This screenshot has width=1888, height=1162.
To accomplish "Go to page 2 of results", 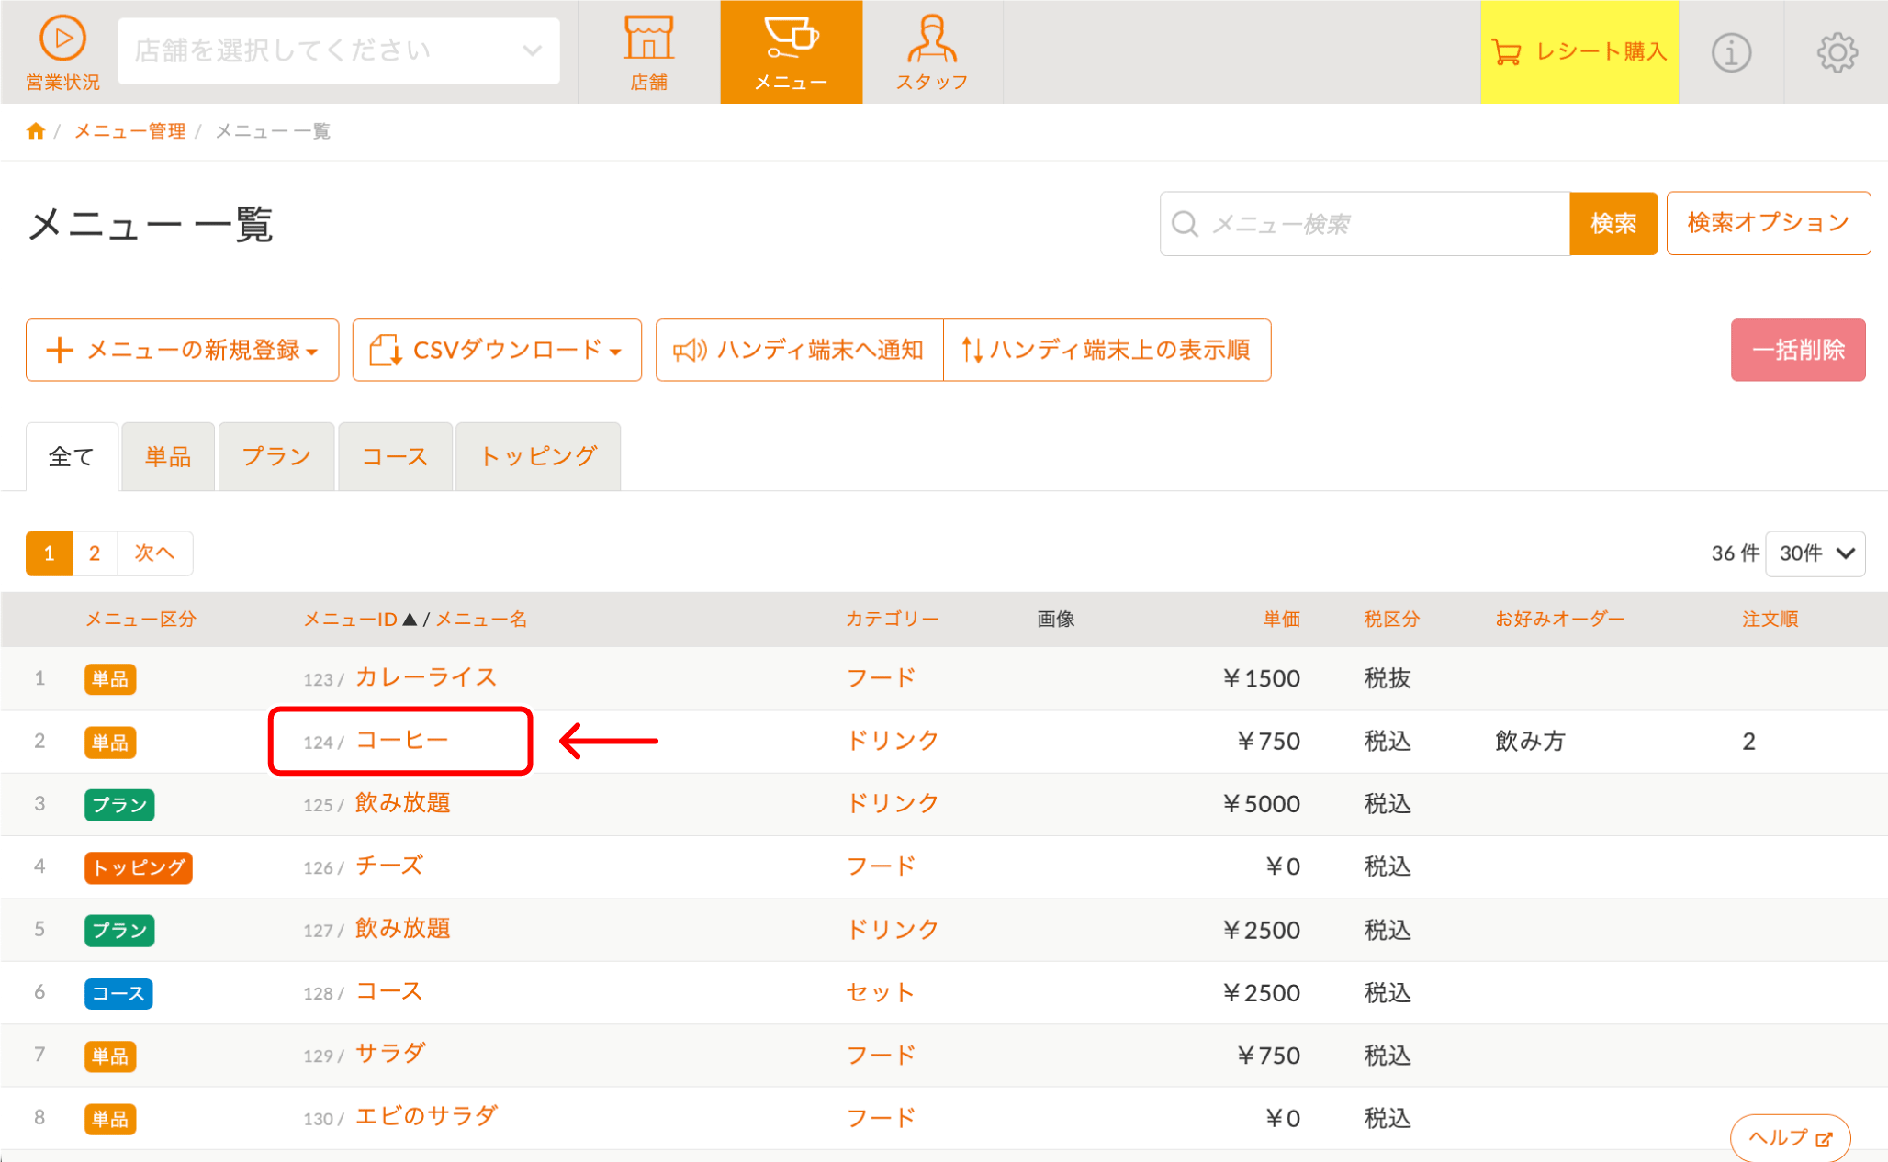I will coord(95,553).
